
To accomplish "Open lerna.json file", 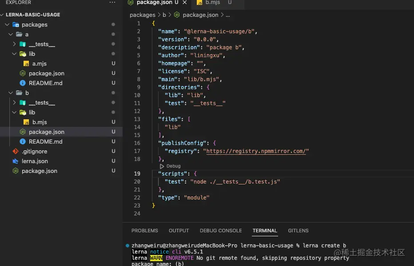I will pyautogui.click(x=35, y=161).
